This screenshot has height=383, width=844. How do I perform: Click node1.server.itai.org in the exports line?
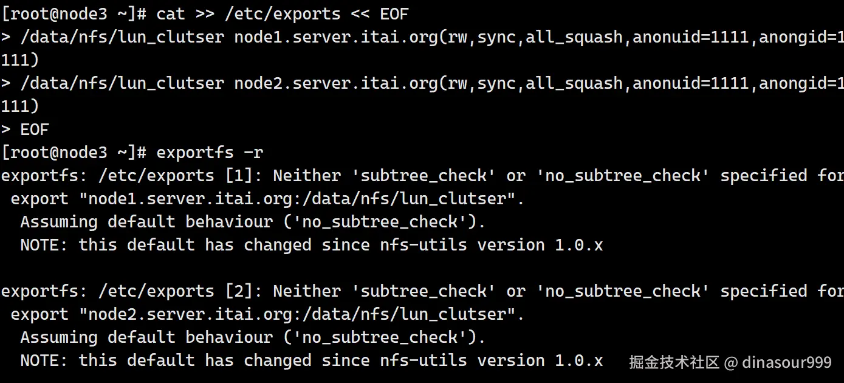click(335, 36)
